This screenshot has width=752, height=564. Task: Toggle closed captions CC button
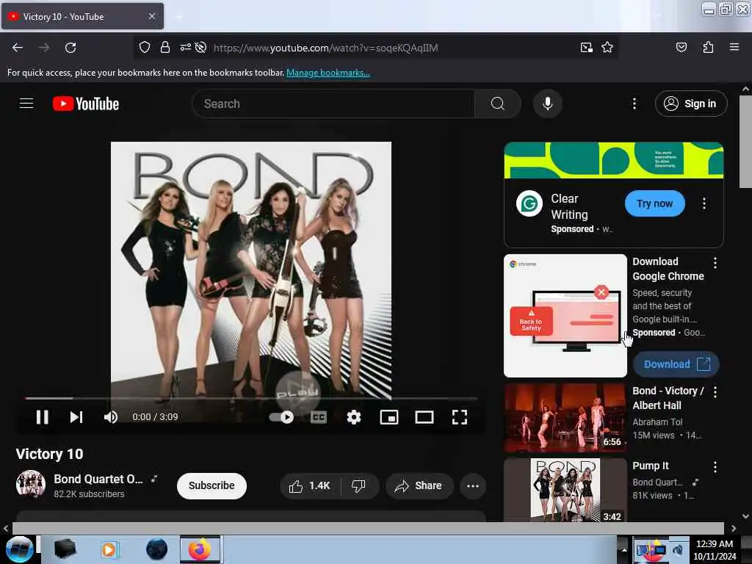[x=319, y=417]
